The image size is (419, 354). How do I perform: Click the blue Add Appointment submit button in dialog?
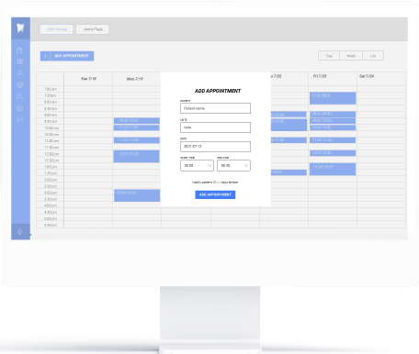215,194
